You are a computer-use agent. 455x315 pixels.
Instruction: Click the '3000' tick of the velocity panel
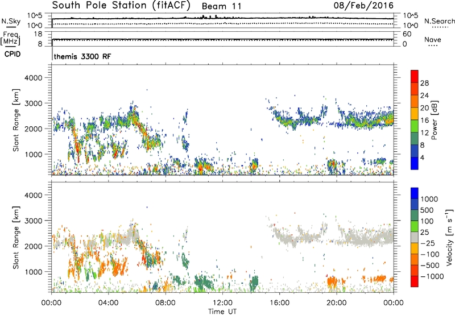pos(33,221)
